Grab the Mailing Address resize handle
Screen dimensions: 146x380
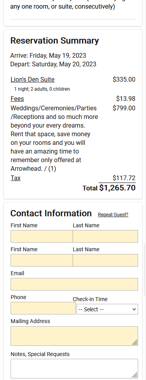click(135, 342)
